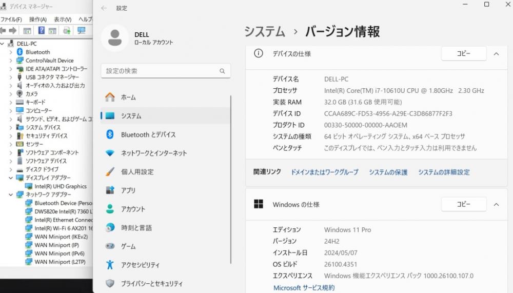
Task: Click the Back arrow in Device Manager toolbar
Action: [x=3, y=31]
